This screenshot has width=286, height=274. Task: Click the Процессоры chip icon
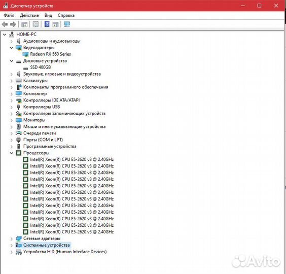point(19,153)
